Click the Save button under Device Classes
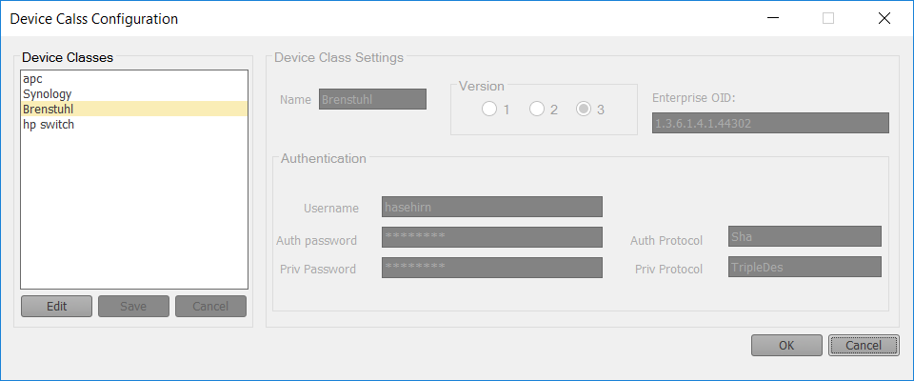Image resolution: width=914 pixels, height=381 pixels. [x=133, y=307]
